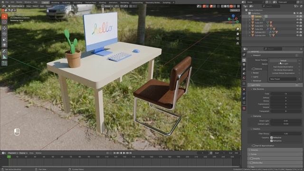The height and width of the screenshot is (171, 304).
Task: Disable Cube.004 in renders camera icon
Action: pos(301,29)
